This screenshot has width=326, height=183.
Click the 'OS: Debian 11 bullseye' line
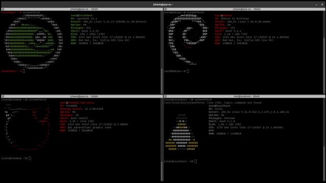(x=232, y=18)
